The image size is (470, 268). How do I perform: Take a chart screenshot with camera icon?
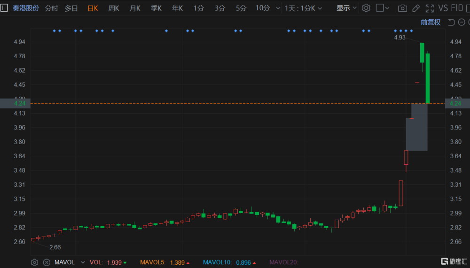[402, 8]
